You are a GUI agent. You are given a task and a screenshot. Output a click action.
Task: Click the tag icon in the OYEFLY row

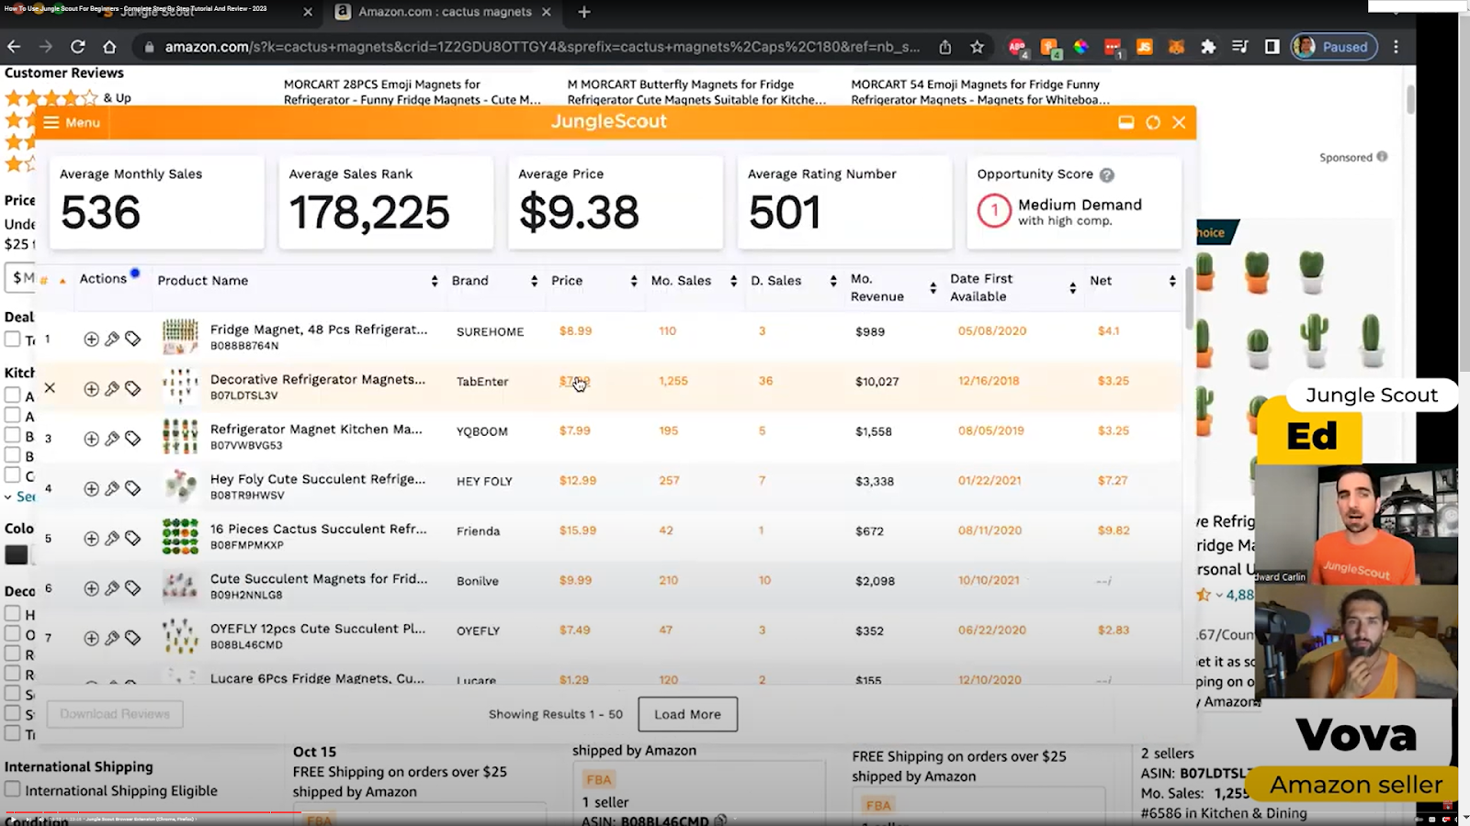tap(133, 638)
